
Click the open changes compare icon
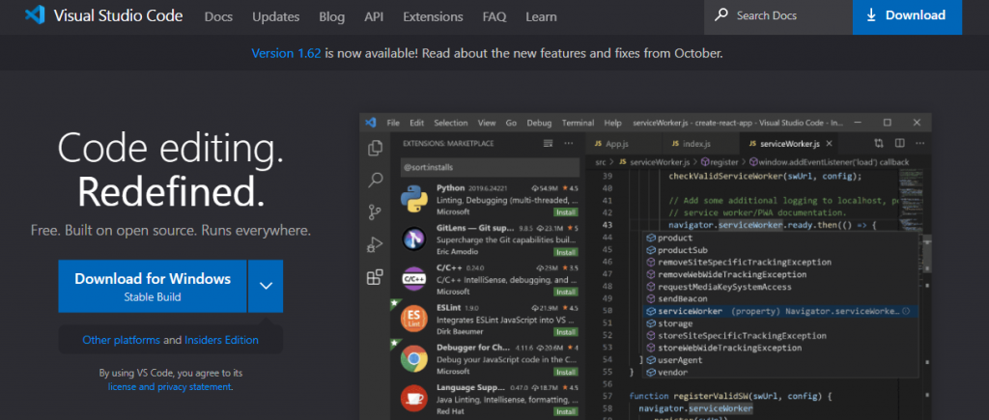879,144
